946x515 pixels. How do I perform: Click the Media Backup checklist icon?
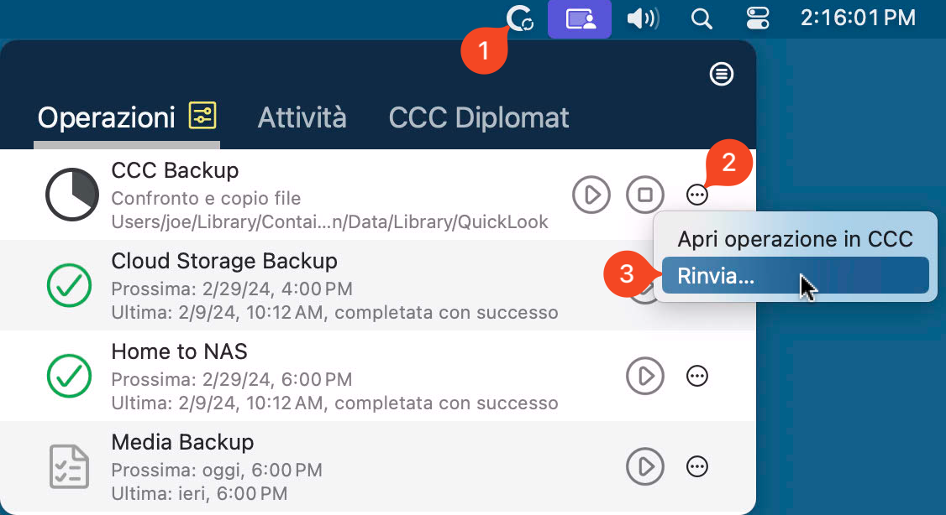pos(69,466)
